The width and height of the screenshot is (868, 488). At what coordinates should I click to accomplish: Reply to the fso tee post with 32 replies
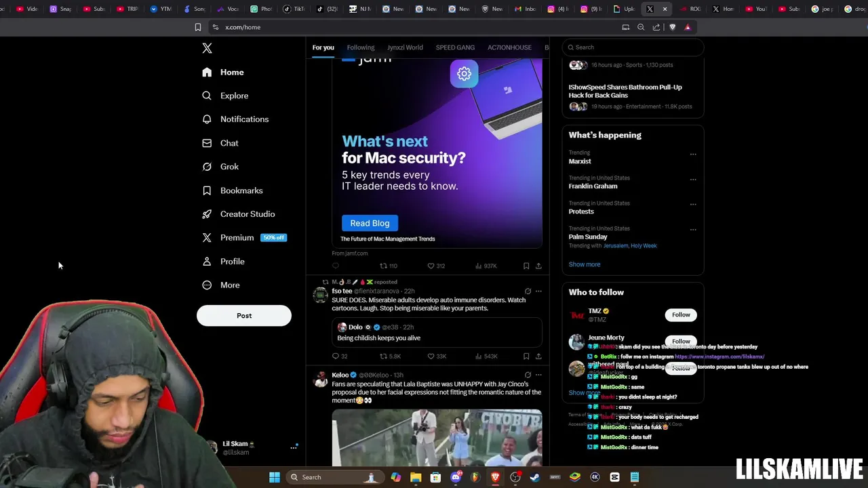pos(340,357)
